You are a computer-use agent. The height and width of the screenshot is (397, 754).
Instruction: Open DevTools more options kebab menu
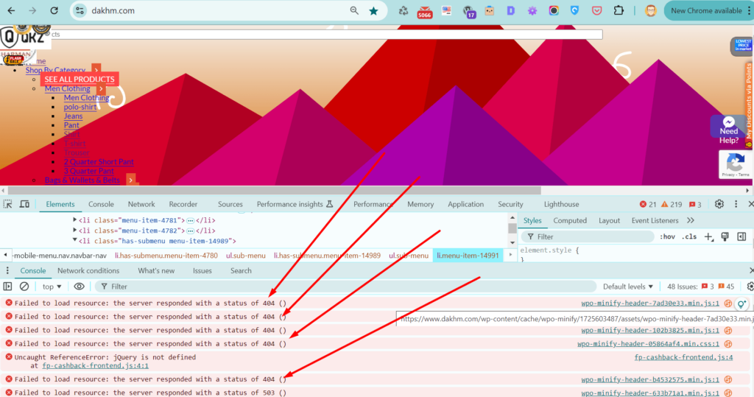coord(736,204)
